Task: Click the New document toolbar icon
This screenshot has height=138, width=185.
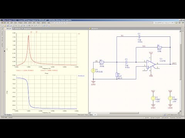Action: pyautogui.click(x=2, y=26)
